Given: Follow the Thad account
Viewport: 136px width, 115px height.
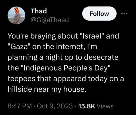Looking at the screenshot, I should tap(99, 14).
